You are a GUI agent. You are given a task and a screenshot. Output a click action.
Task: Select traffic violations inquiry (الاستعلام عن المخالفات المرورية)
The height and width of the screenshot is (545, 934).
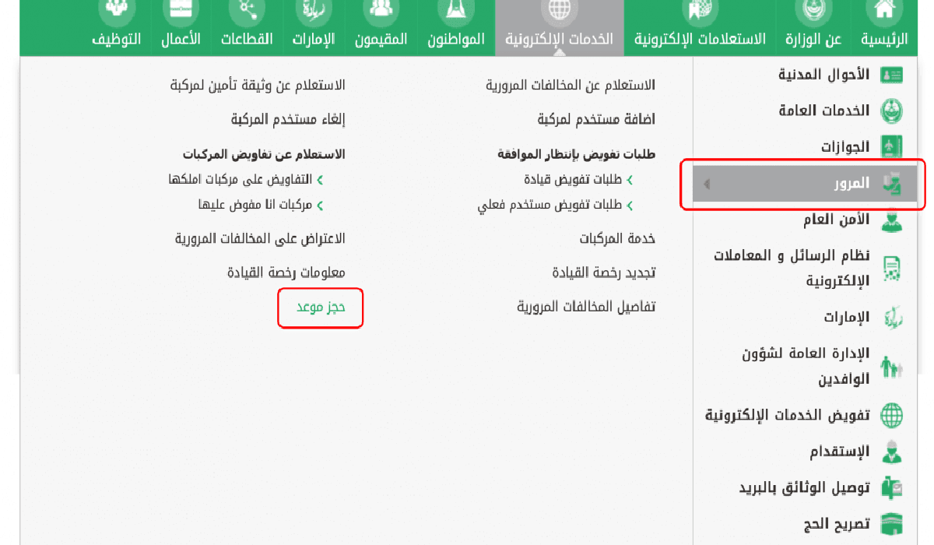click(571, 85)
